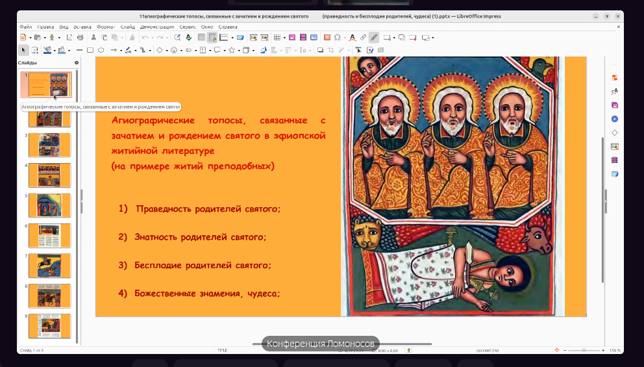Viewport: 644px width, 367px height.
Task: Open sidebar Shapes deck
Action: coord(614,133)
